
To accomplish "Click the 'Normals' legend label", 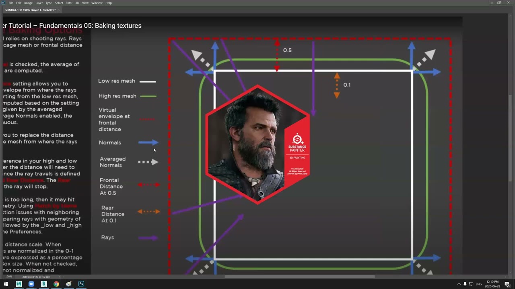I will [x=110, y=142].
